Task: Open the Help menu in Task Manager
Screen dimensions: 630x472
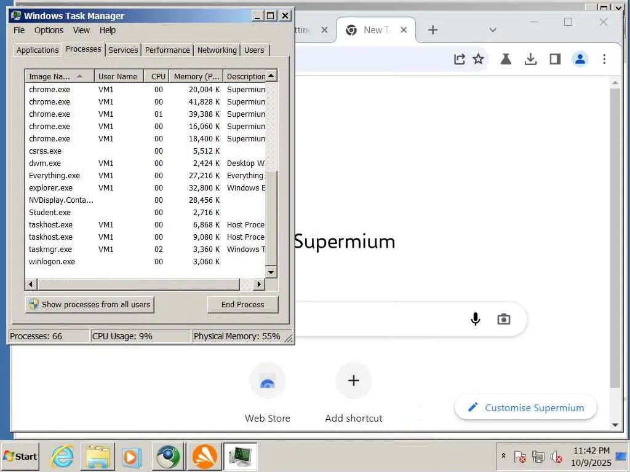Action: (x=107, y=30)
